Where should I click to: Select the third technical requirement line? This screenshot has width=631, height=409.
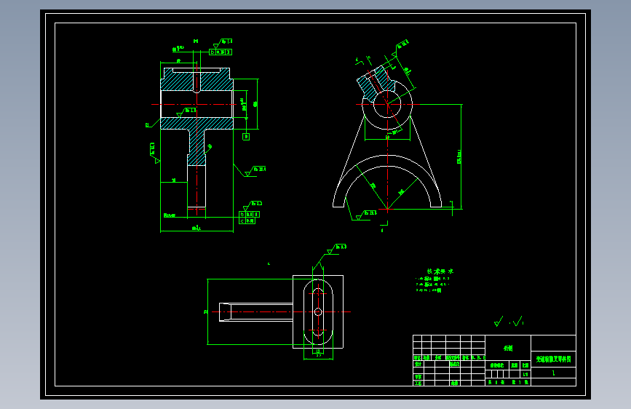[429, 290]
